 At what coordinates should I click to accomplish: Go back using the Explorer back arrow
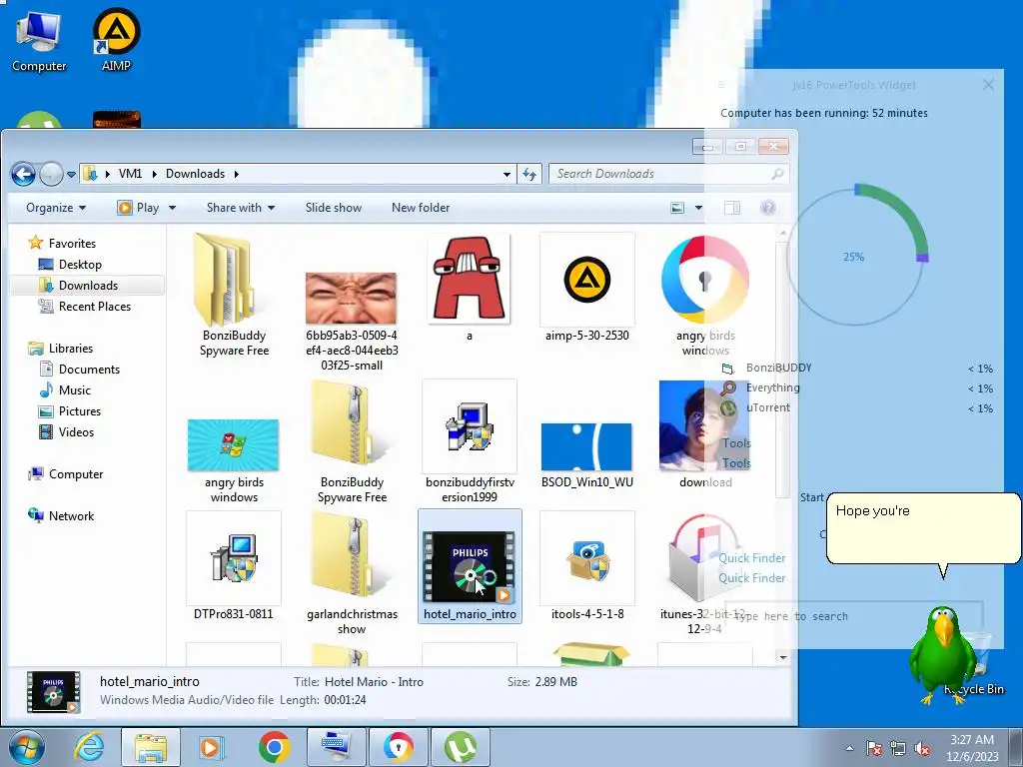pos(24,174)
